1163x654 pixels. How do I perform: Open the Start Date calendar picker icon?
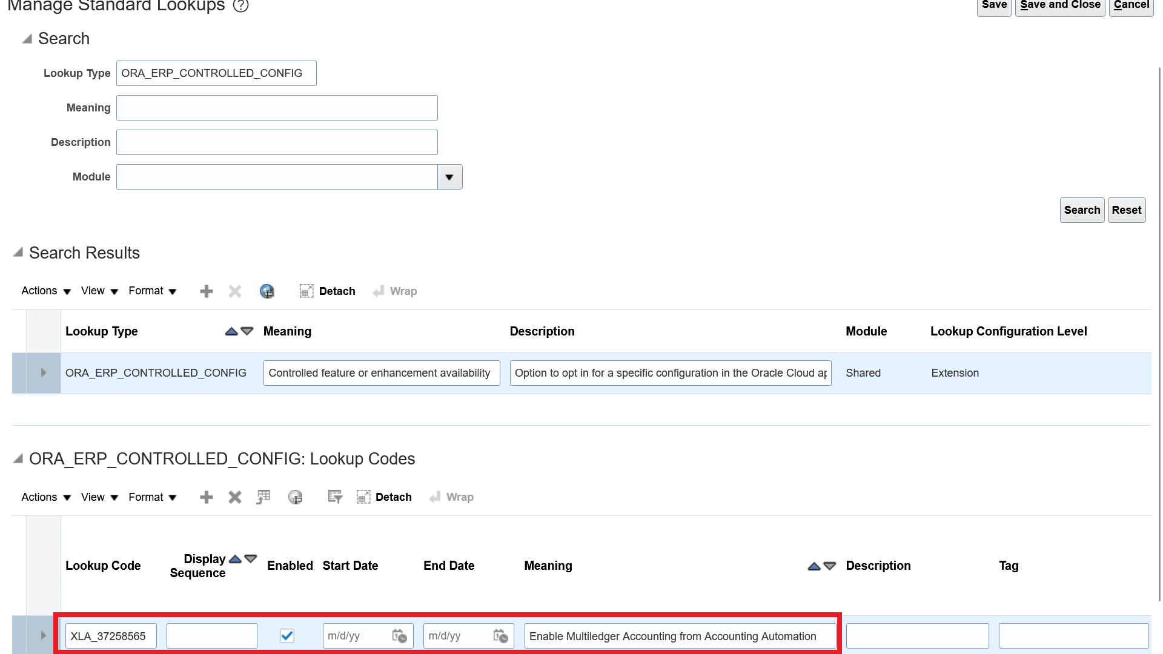click(399, 636)
